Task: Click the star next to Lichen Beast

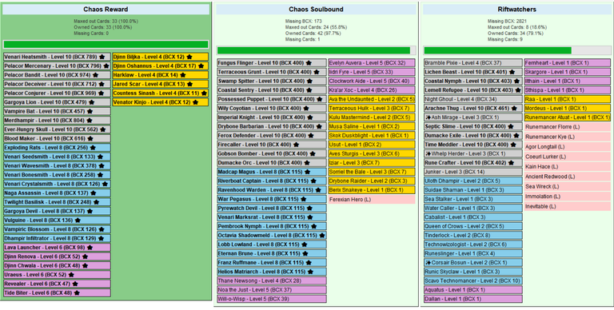Action: point(512,72)
